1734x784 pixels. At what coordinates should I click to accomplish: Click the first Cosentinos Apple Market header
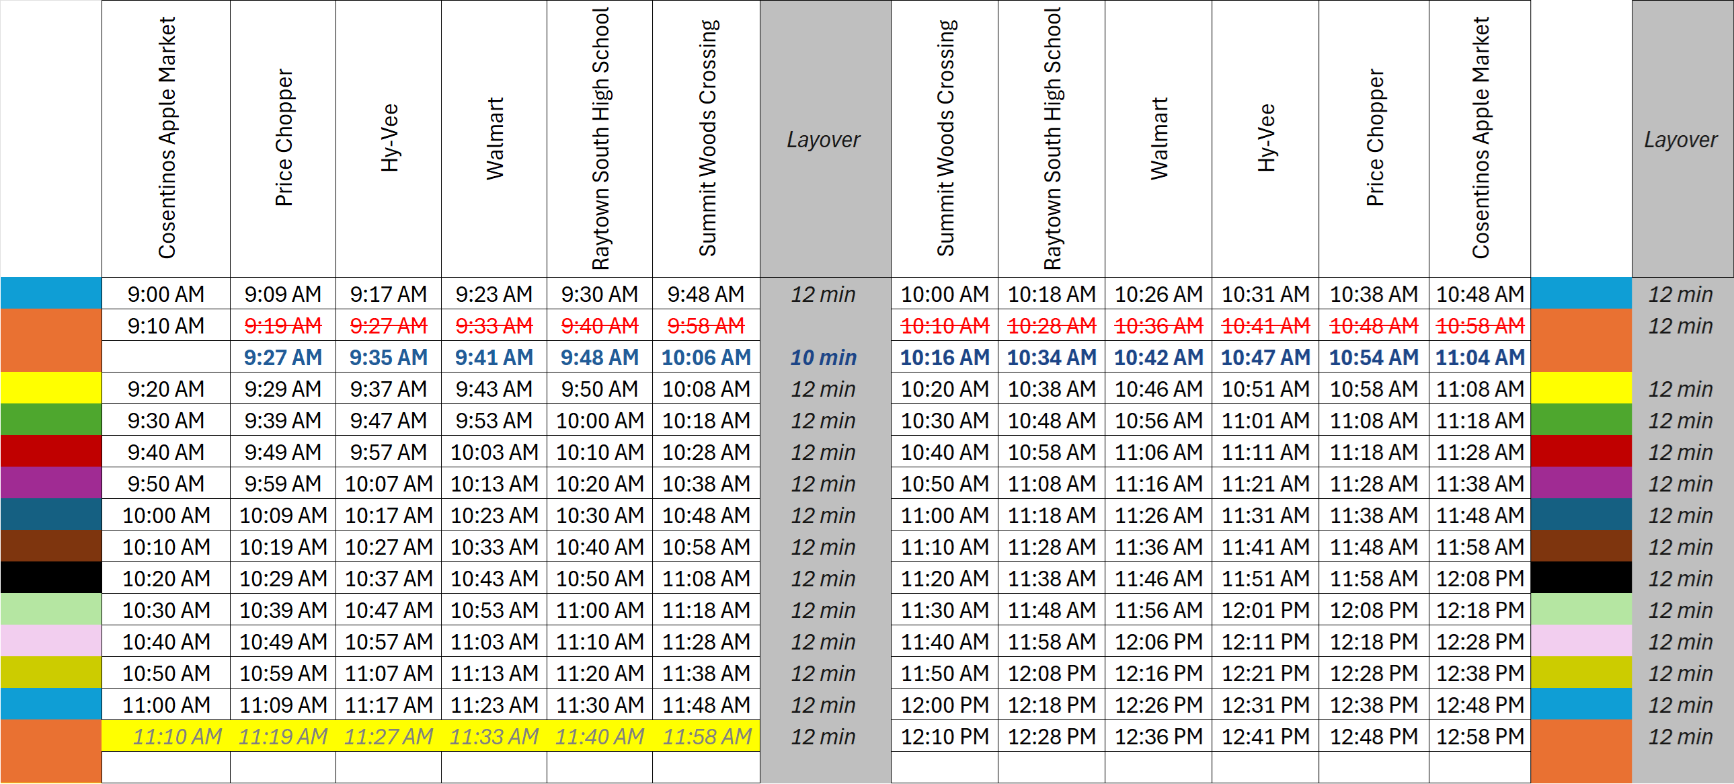coord(166,138)
